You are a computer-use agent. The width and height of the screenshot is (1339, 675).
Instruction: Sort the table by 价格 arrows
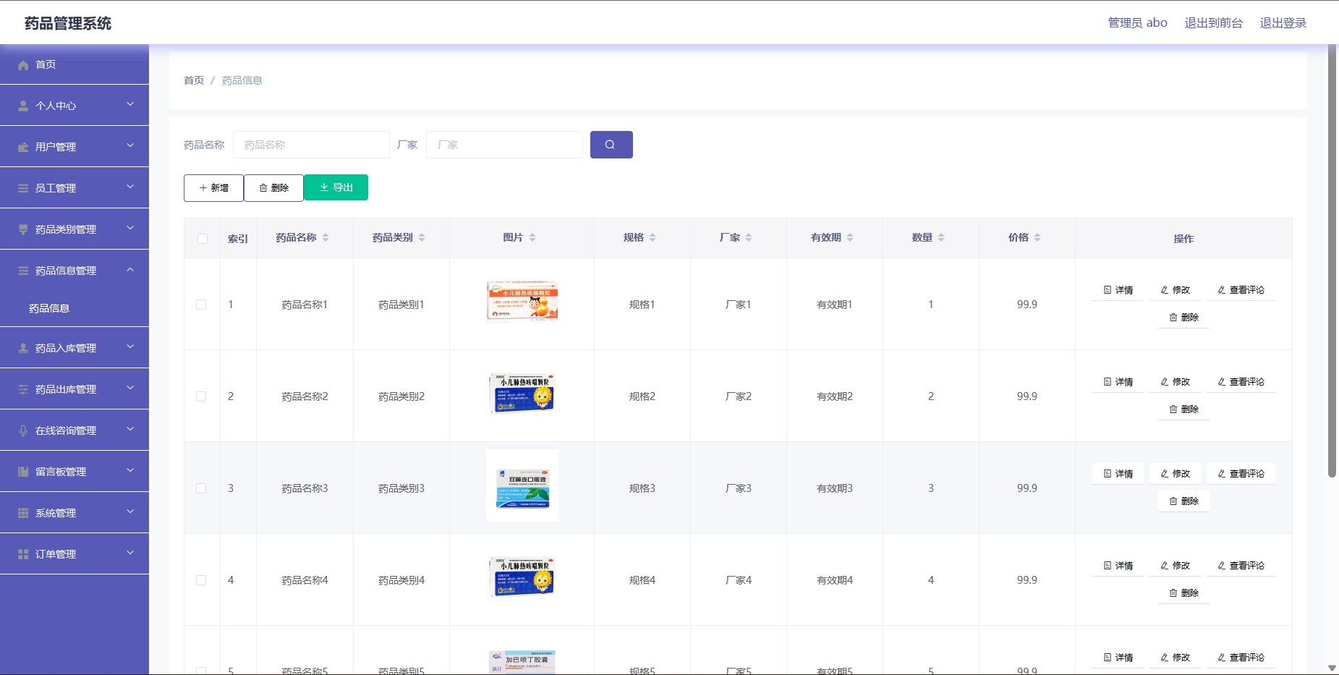pyautogui.click(x=1037, y=237)
